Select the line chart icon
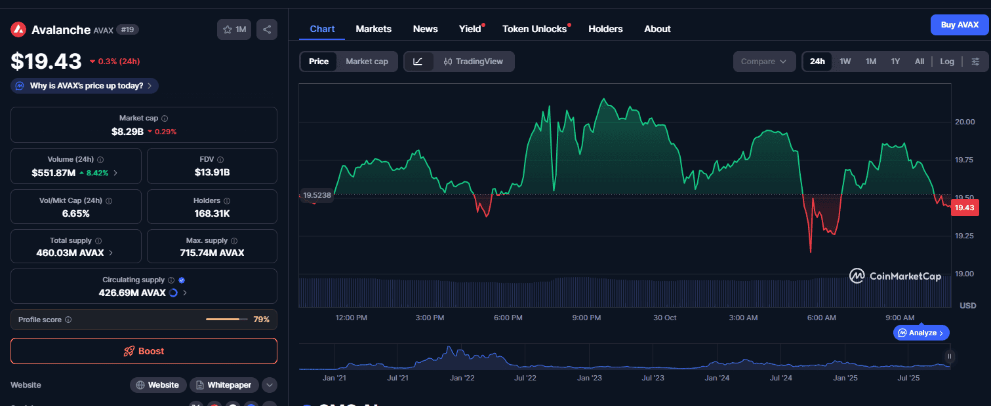The width and height of the screenshot is (991, 406). tap(418, 62)
